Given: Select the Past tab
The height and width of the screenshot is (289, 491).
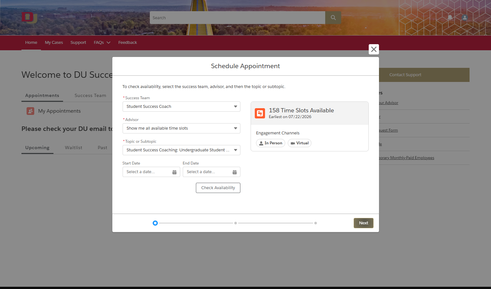Looking at the screenshot, I should [x=102, y=148].
